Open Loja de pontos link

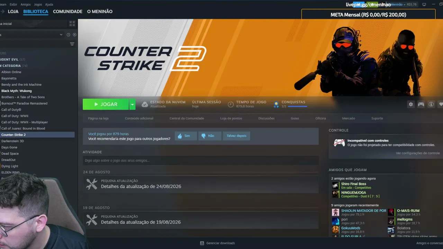pyautogui.click(x=231, y=118)
